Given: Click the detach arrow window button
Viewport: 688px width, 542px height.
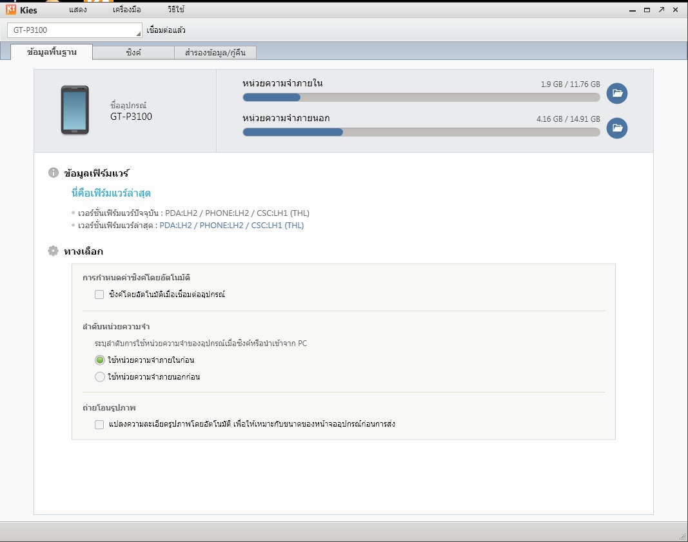Looking at the screenshot, I should pyautogui.click(x=661, y=10).
